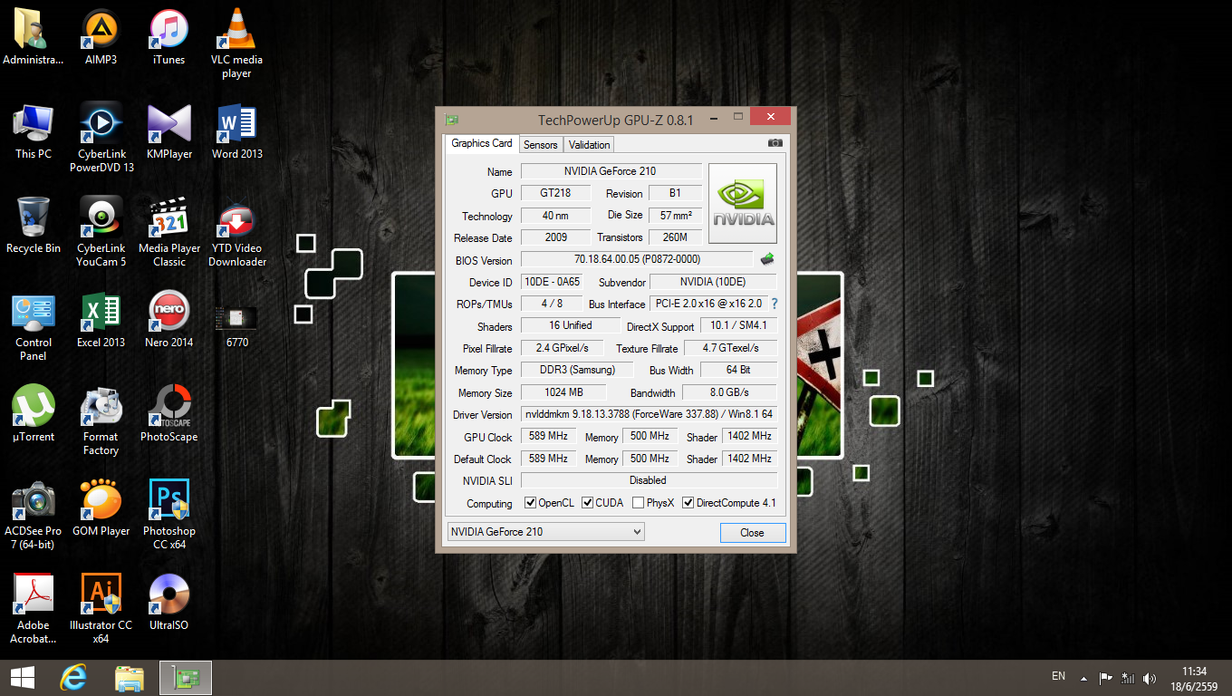Click the BIOS save chip icon
The width and height of the screenshot is (1232, 696).
(x=767, y=259)
